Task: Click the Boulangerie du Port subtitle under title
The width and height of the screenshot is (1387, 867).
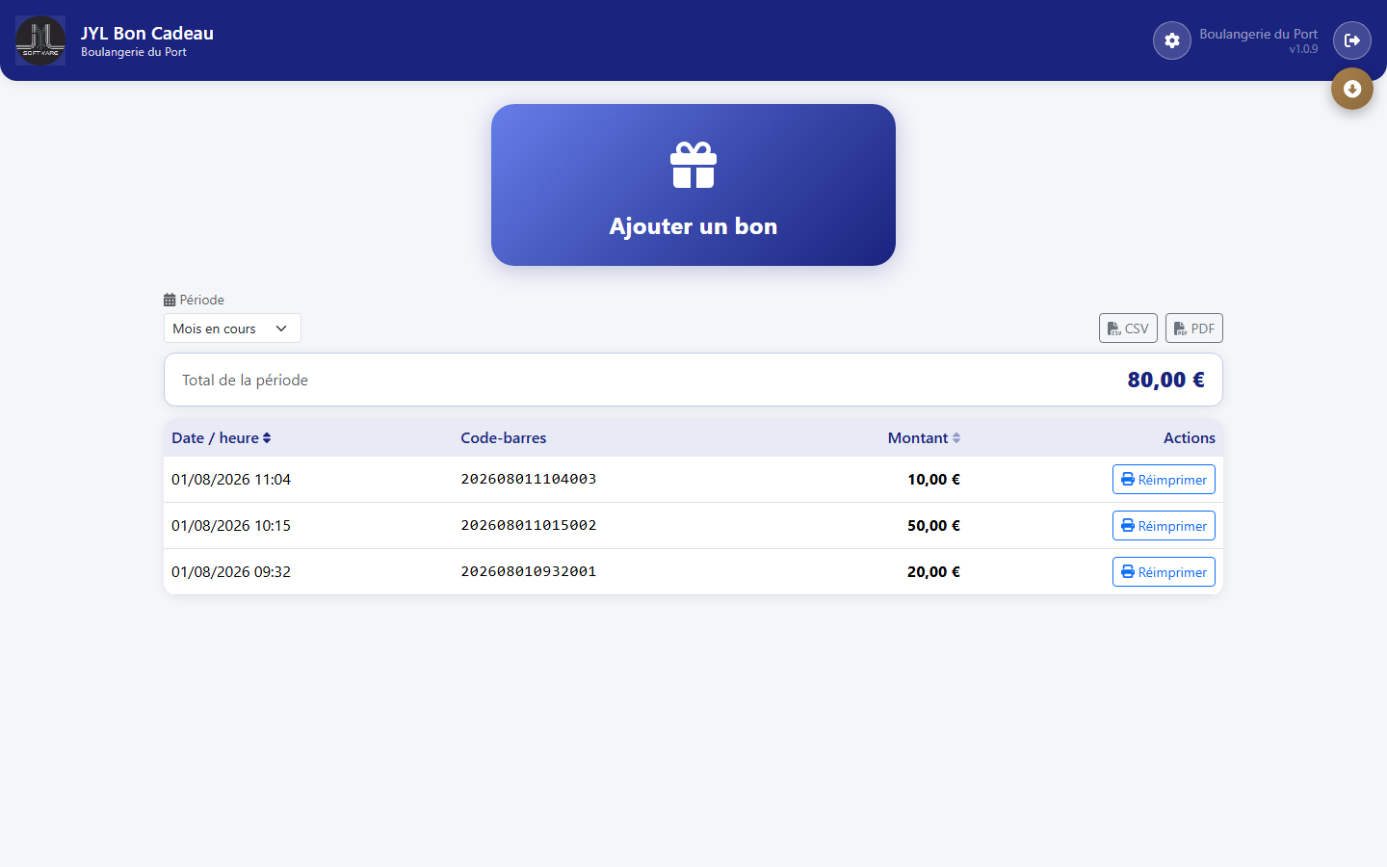Action: point(134,52)
